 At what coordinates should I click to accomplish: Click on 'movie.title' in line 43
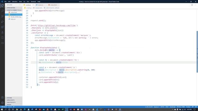(62, 62)
